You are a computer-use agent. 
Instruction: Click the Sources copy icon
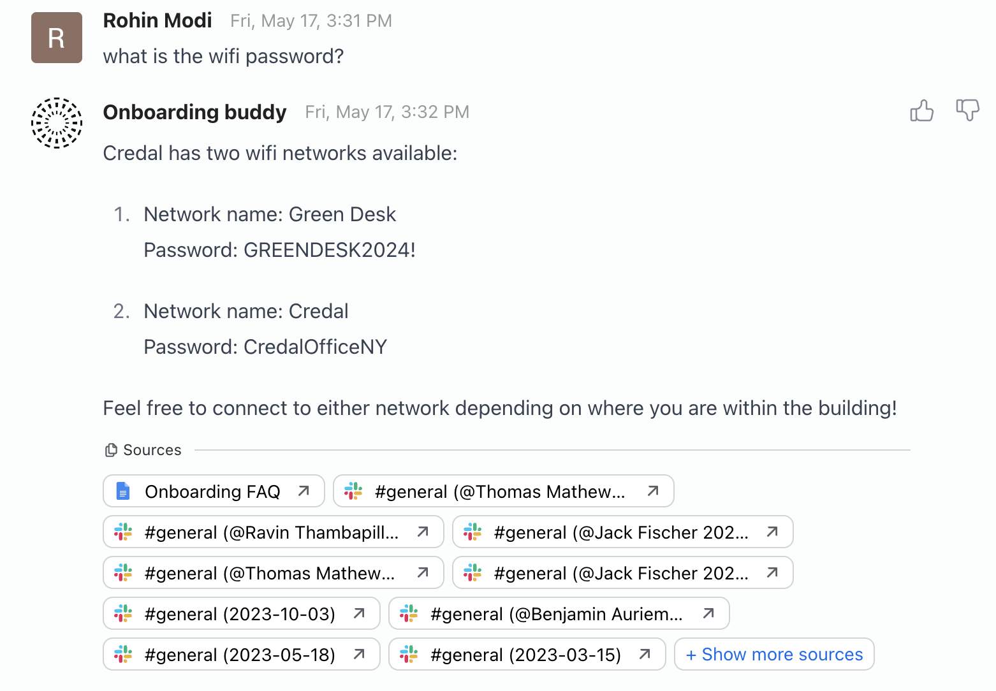tap(111, 451)
